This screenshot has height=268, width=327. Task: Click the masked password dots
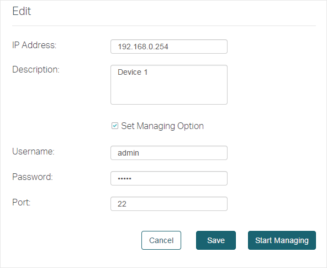pyautogui.click(x=124, y=178)
